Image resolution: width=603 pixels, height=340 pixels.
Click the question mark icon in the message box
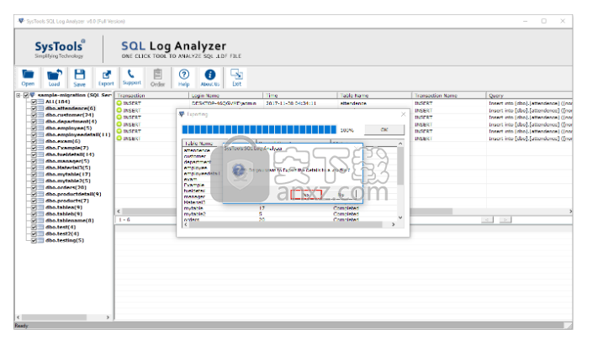pyautogui.click(x=239, y=170)
